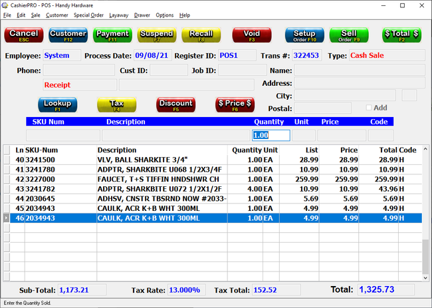Select row 43 ADPTR, SHARKBITE U072

tap(216, 189)
